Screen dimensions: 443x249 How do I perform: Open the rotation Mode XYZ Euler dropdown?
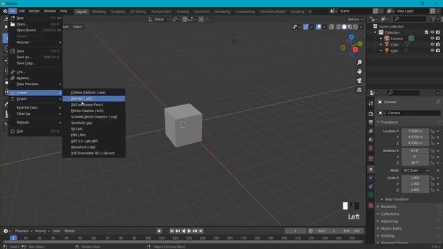pos(415,171)
